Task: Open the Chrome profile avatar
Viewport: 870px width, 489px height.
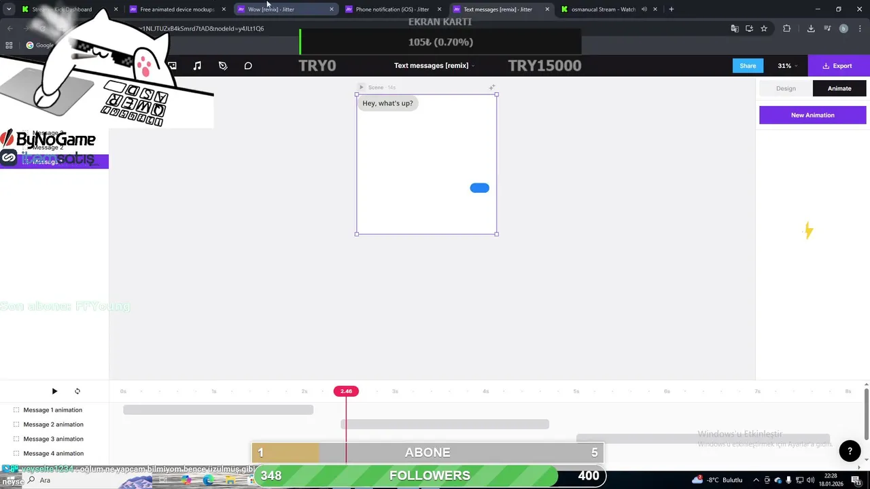Action: [843, 29]
